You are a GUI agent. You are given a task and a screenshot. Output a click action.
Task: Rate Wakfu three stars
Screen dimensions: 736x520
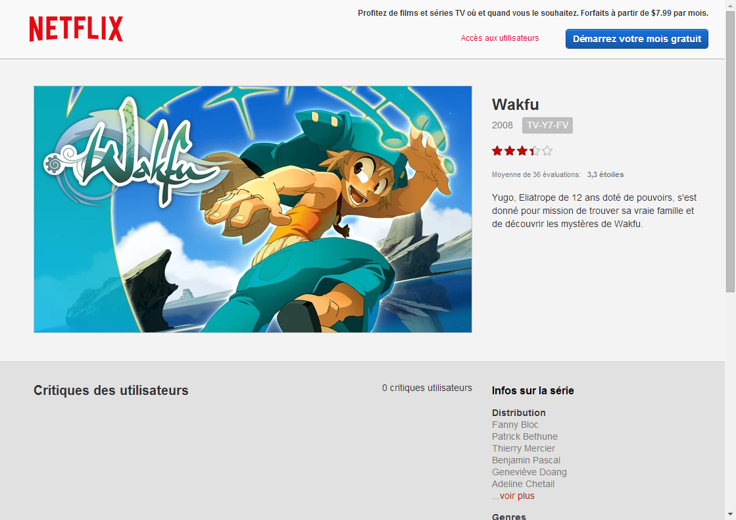[522, 151]
